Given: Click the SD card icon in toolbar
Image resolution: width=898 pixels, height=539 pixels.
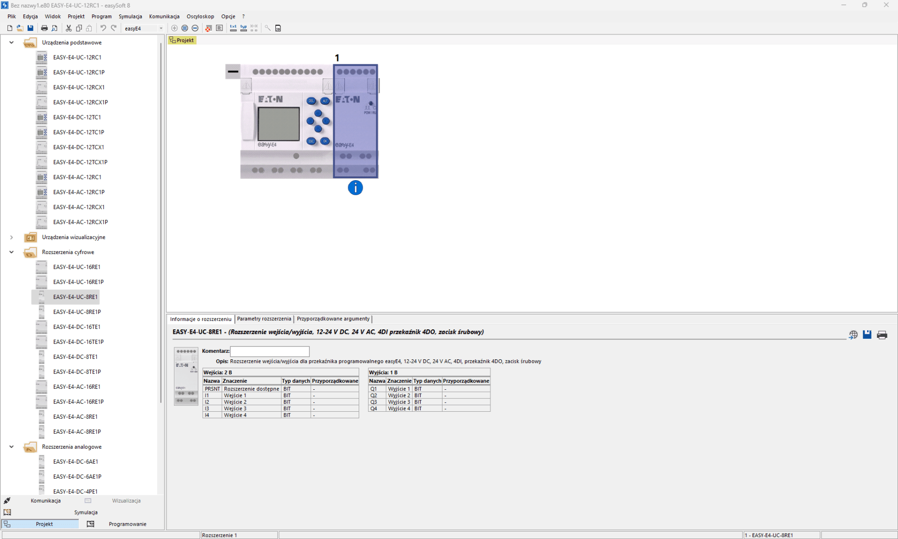Looking at the screenshot, I should [278, 28].
